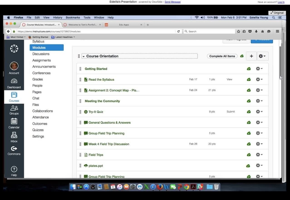Image resolution: width=290 pixels, height=200 pixels.
Task: Open macOS Spotlight search icon
Action: coord(273,18)
